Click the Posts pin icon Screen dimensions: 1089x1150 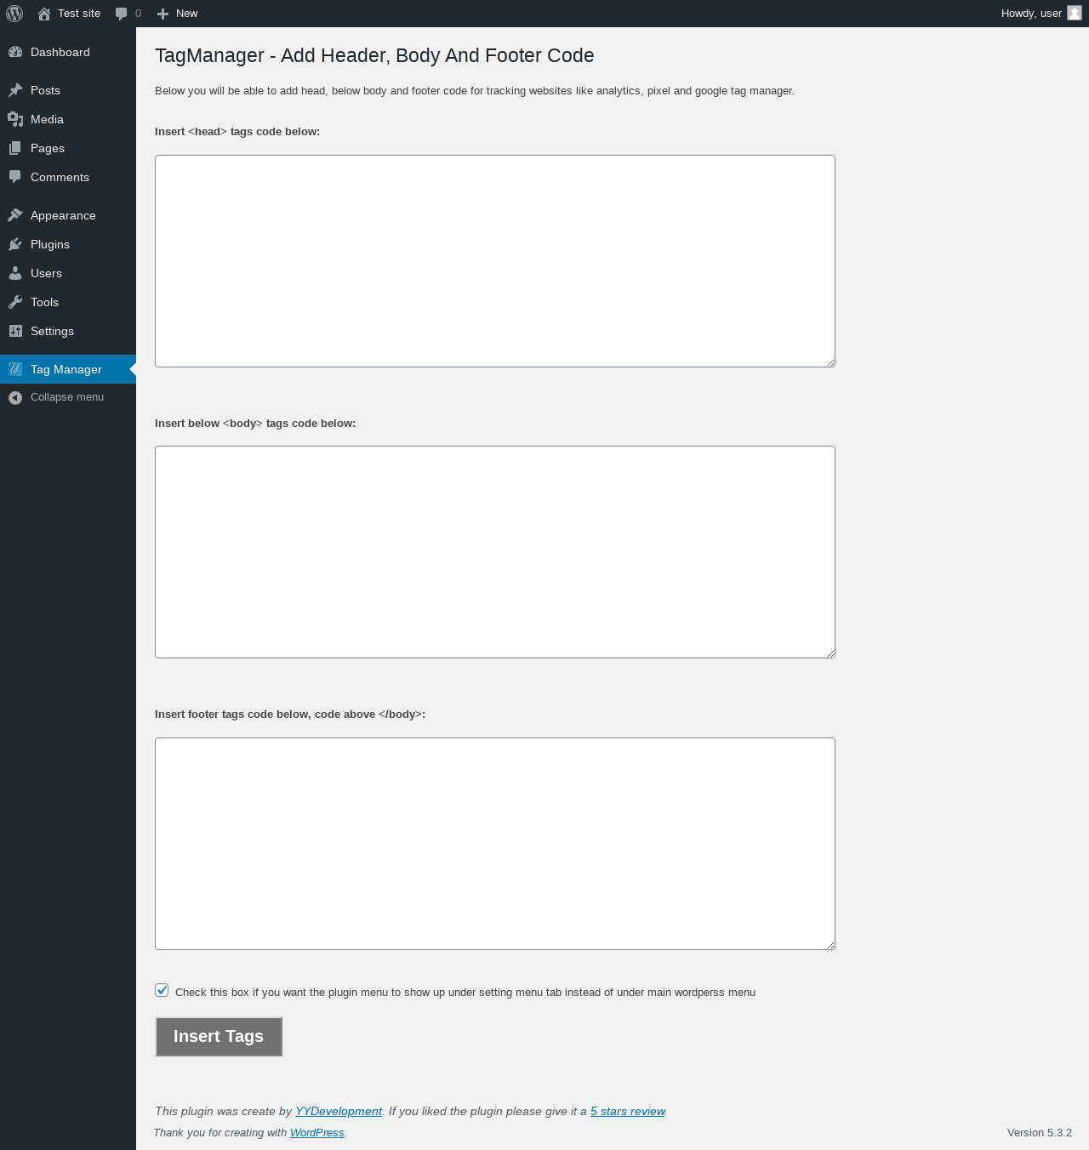tap(15, 90)
